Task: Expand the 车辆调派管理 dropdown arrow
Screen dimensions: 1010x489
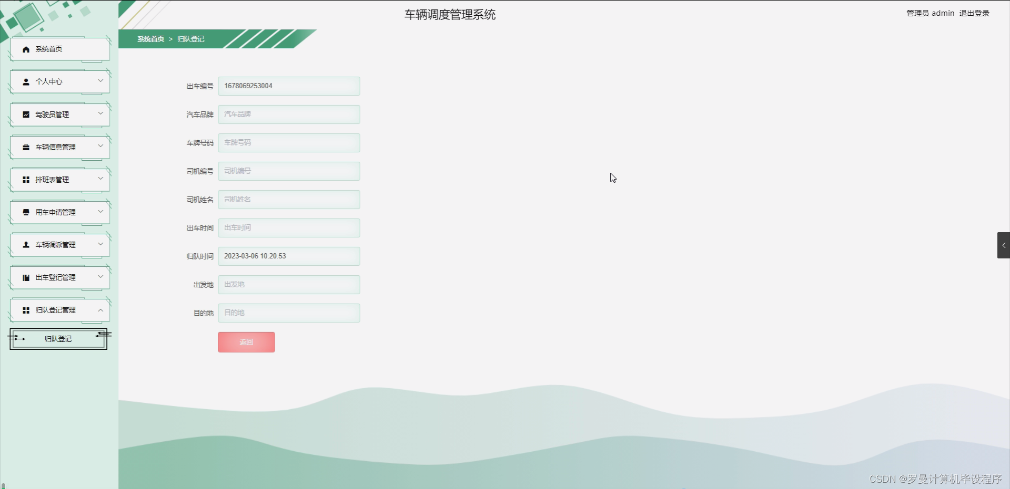Action: (100, 245)
